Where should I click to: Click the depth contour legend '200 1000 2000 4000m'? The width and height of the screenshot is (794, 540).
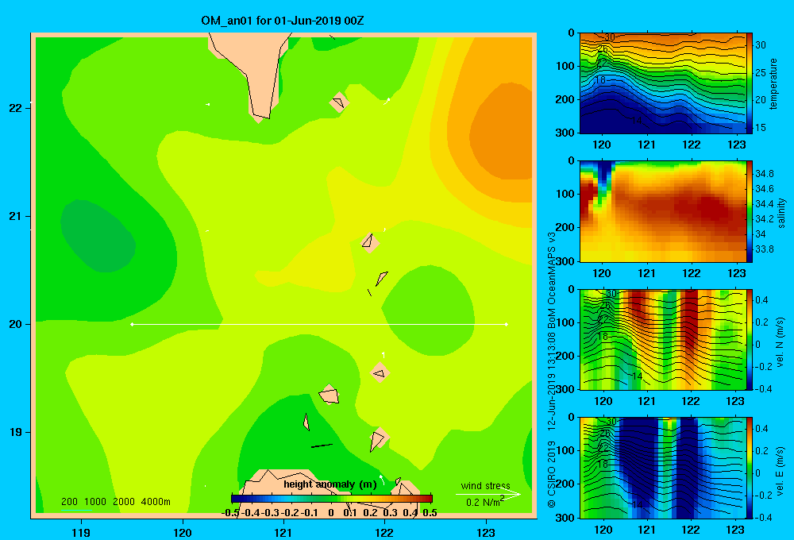[x=116, y=502]
